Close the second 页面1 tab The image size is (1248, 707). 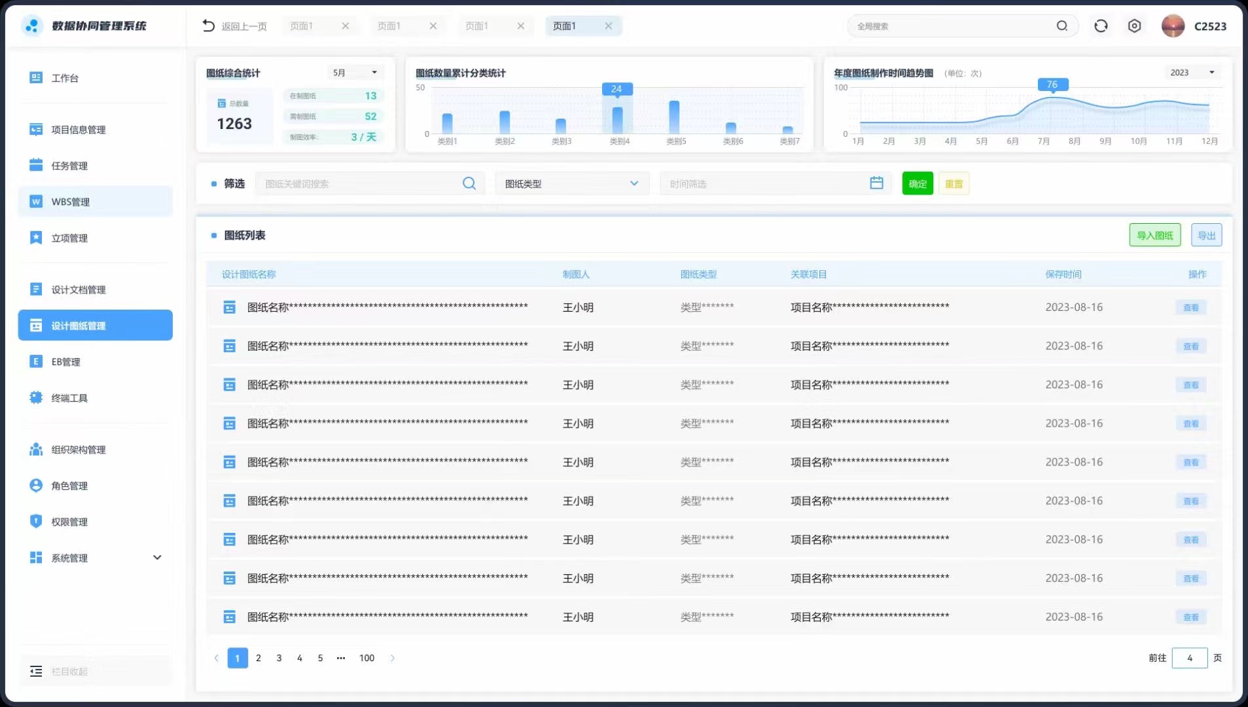coord(433,26)
